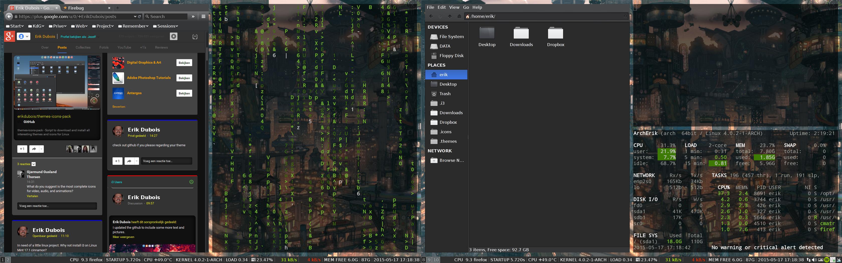
Task: Expand the URL bar history dropdown
Action: coord(135,16)
